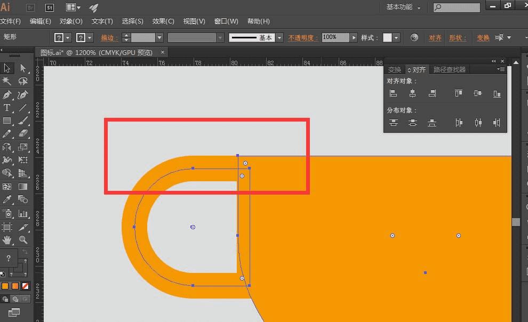Click the orange fill color swatch

tap(5, 286)
